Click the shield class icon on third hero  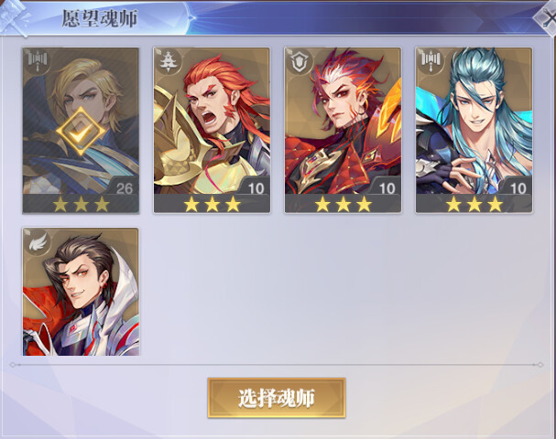(x=300, y=61)
